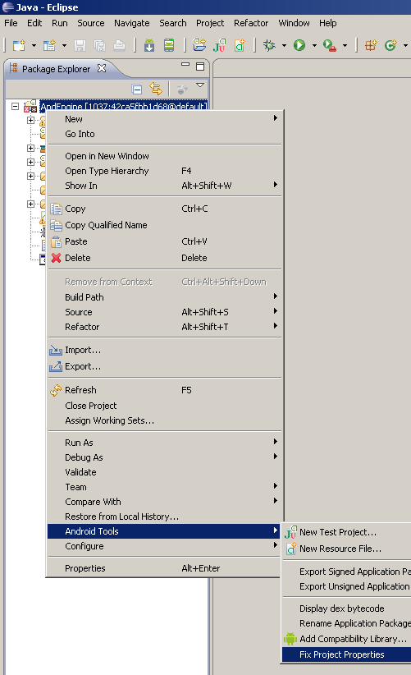Screen dimensions: 411x675
Task: Click the green Run toolbar button
Action: (299, 45)
